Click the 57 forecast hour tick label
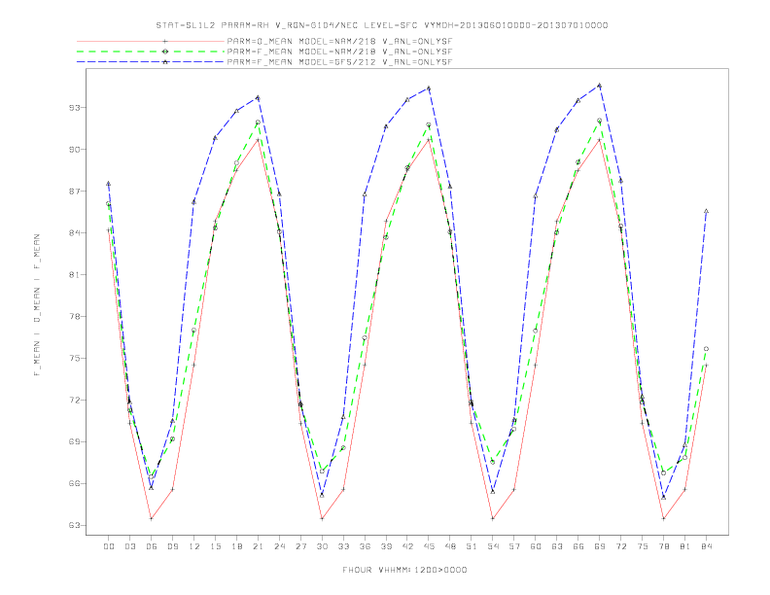770x595 pixels. [514, 546]
